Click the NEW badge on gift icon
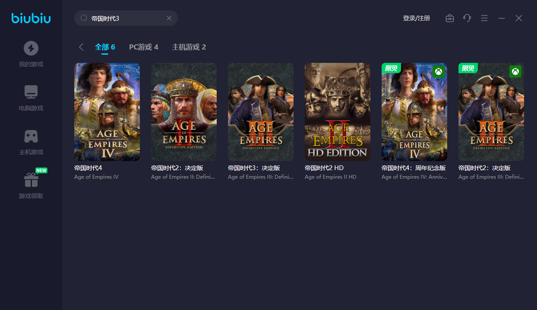This screenshot has height=310, width=537. click(x=41, y=170)
